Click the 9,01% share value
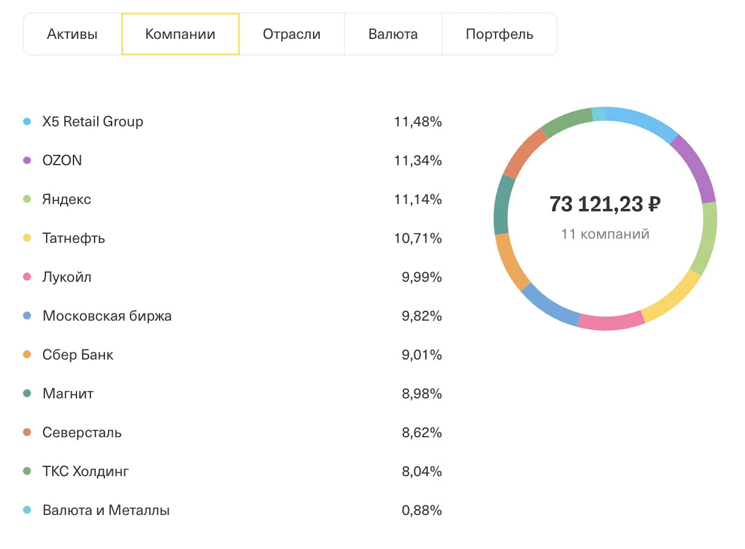 click(422, 355)
